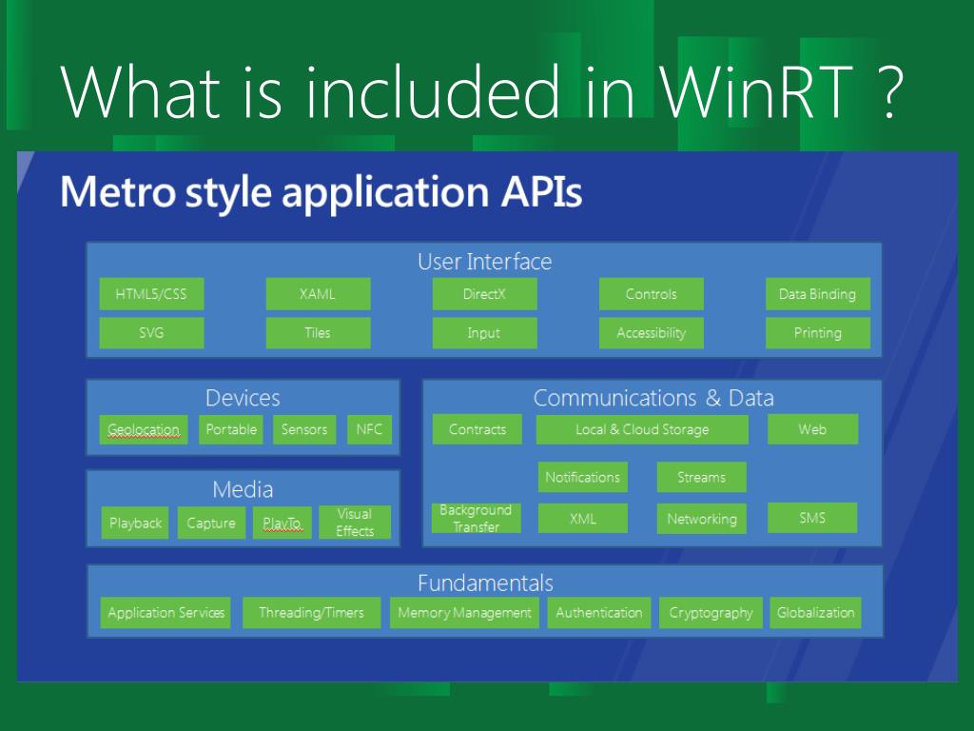Select the Notifications box
974x731 pixels.
point(583,477)
